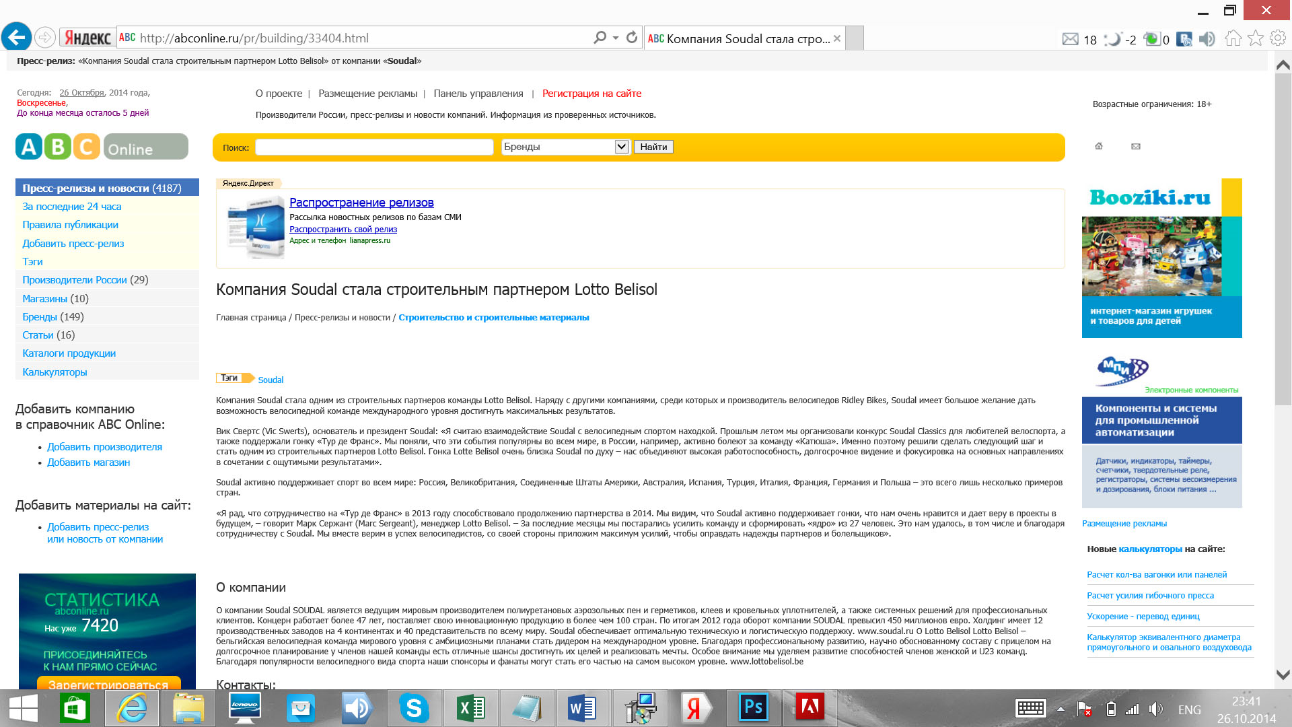The width and height of the screenshot is (1292, 727).
Task: Open the О проекте menu link
Action: pos(279,94)
